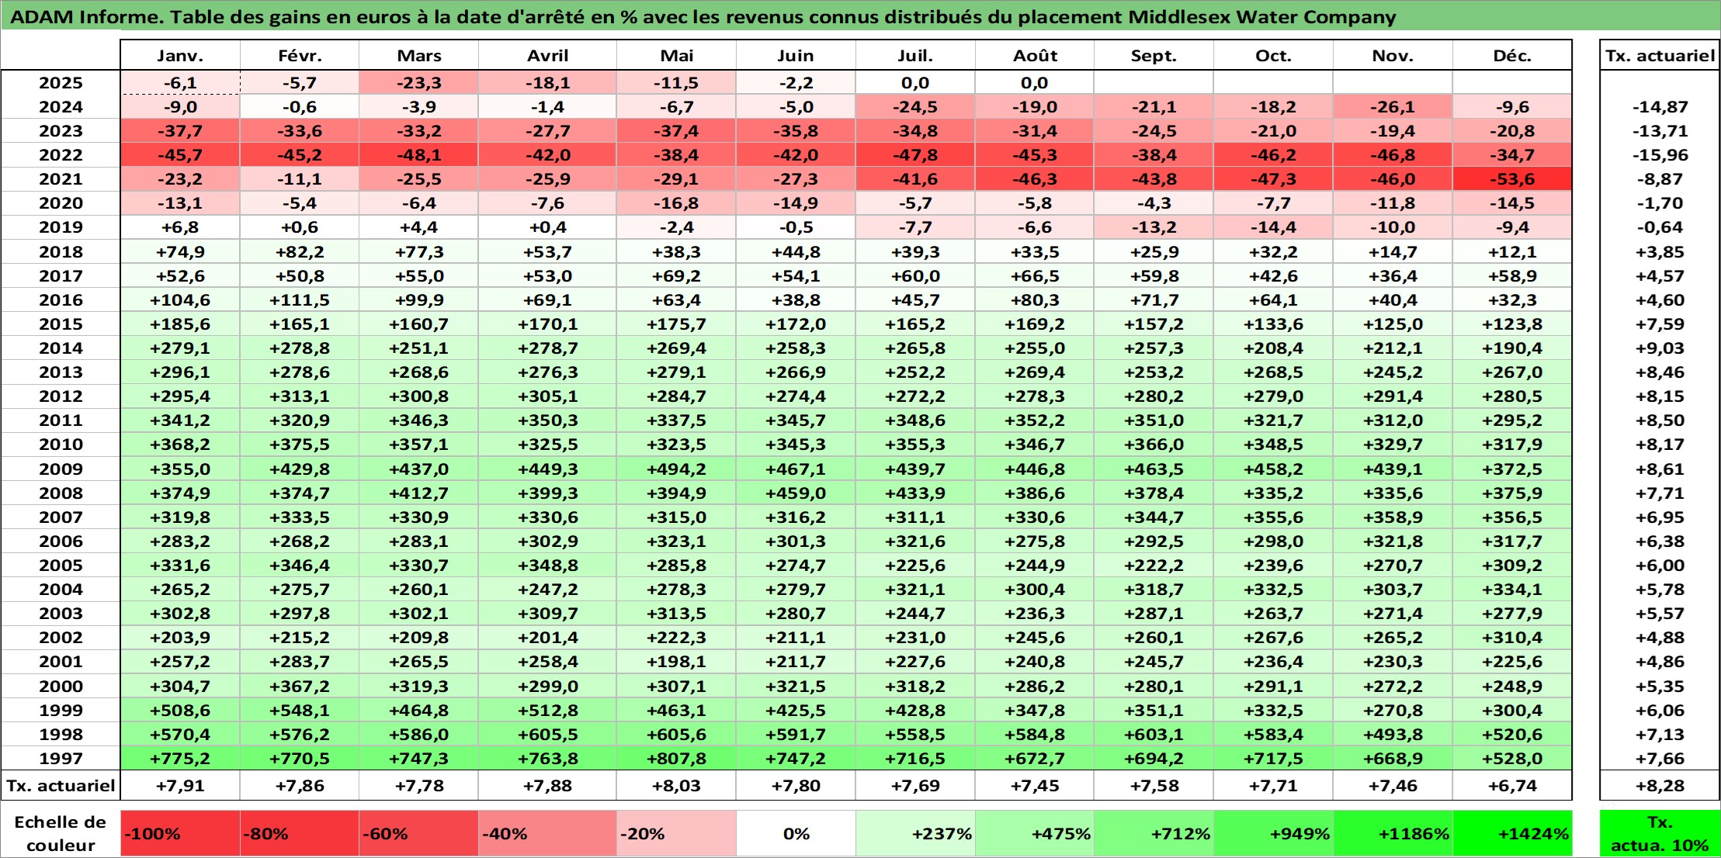Select the 2009 row label

(x=61, y=469)
